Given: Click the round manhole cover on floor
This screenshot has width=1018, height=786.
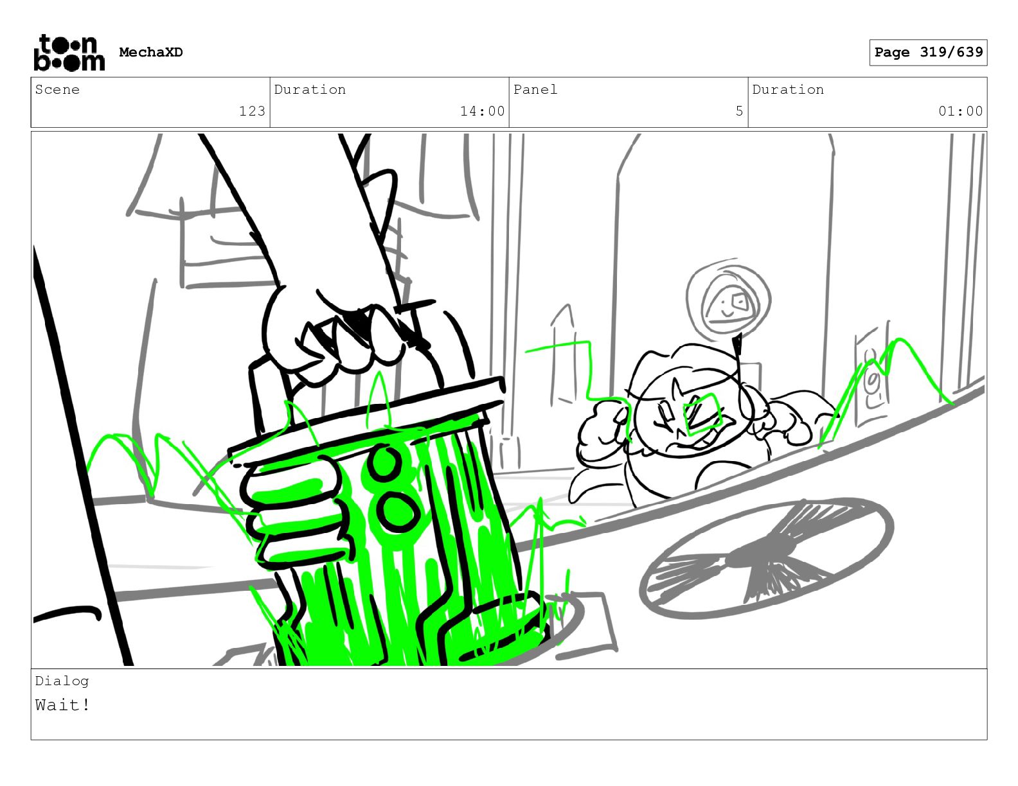Looking at the screenshot, I should click(x=766, y=557).
